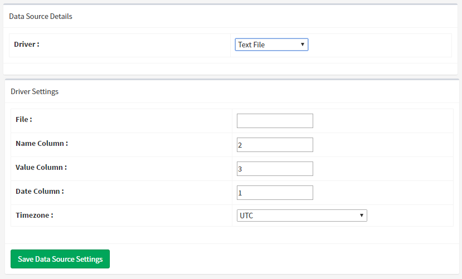Click the value 2 in Name Column
This screenshot has height=279, width=462.
[240, 145]
